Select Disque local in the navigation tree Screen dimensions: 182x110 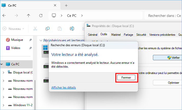(23, 72)
